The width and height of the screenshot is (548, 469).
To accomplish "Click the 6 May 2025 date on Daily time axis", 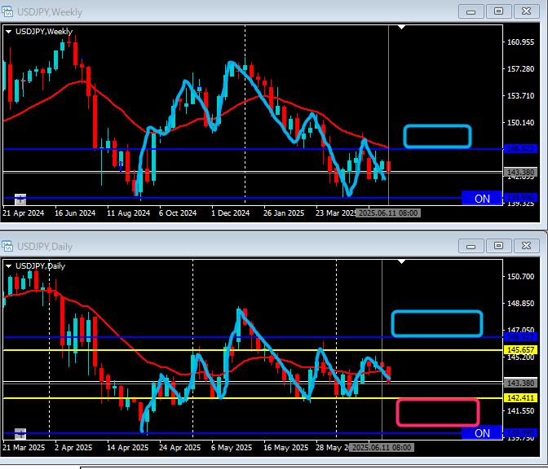I will (x=232, y=447).
